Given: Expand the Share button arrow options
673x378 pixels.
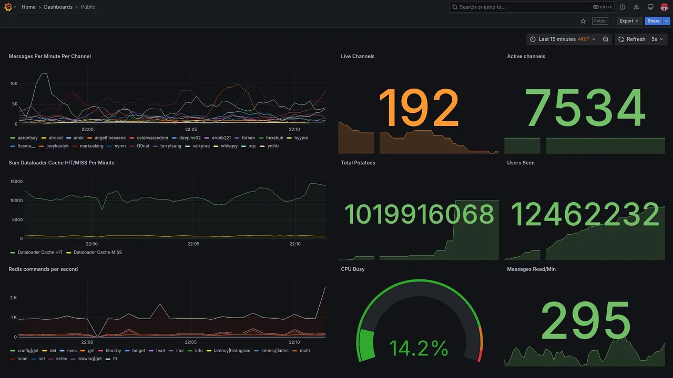Looking at the screenshot, I should 667,21.
